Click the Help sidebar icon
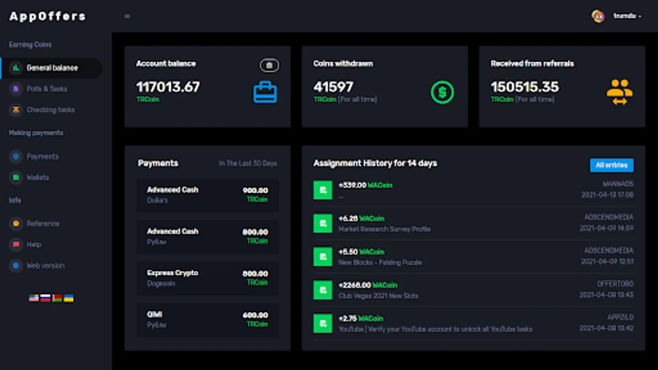The height and width of the screenshot is (370, 658). click(16, 244)
